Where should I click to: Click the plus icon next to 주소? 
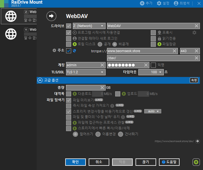[54, 50]
